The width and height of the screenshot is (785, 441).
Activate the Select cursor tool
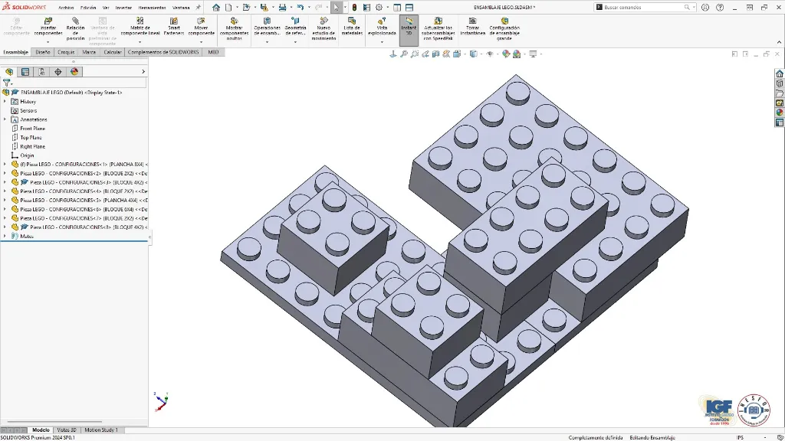[336, 8]
